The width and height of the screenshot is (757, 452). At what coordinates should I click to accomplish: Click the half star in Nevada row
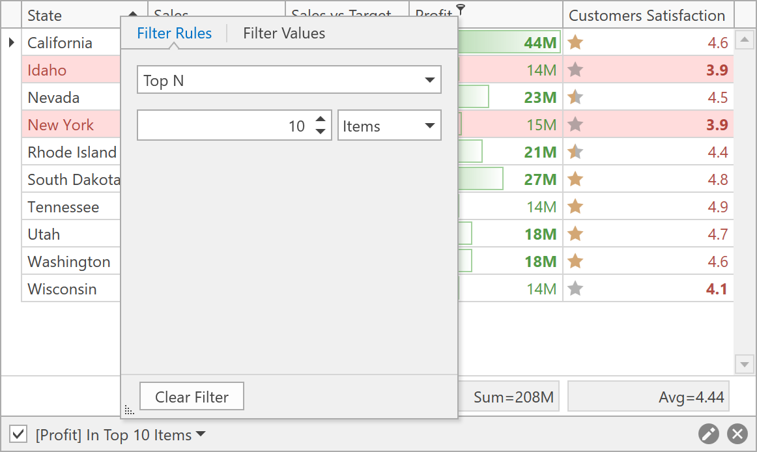coord(575,97)
